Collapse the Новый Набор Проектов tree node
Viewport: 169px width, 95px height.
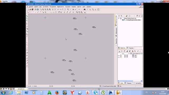click(119, 18)
